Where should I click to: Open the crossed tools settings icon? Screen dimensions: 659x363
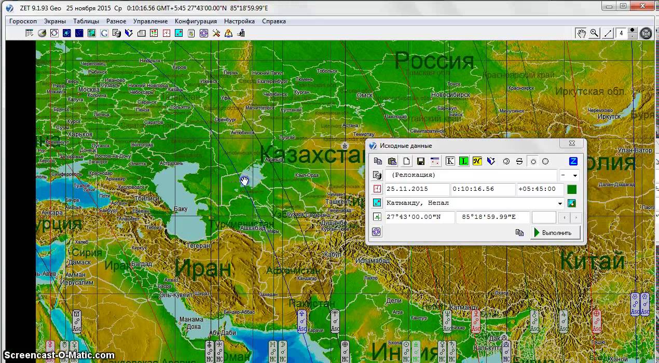point(216,33)
